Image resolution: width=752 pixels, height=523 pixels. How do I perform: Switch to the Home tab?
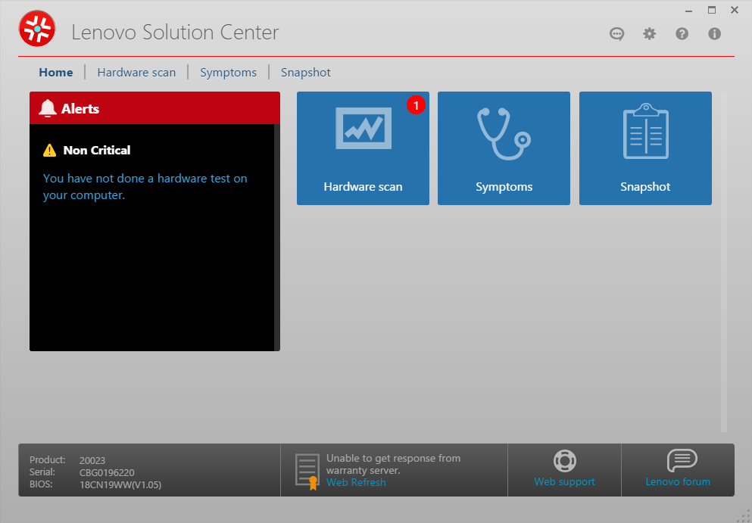pyautogui.click(x=56, y=73)
